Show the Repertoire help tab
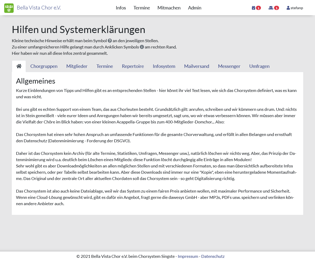The height and width of the screenshot is (262, 315). click(133, 66)
